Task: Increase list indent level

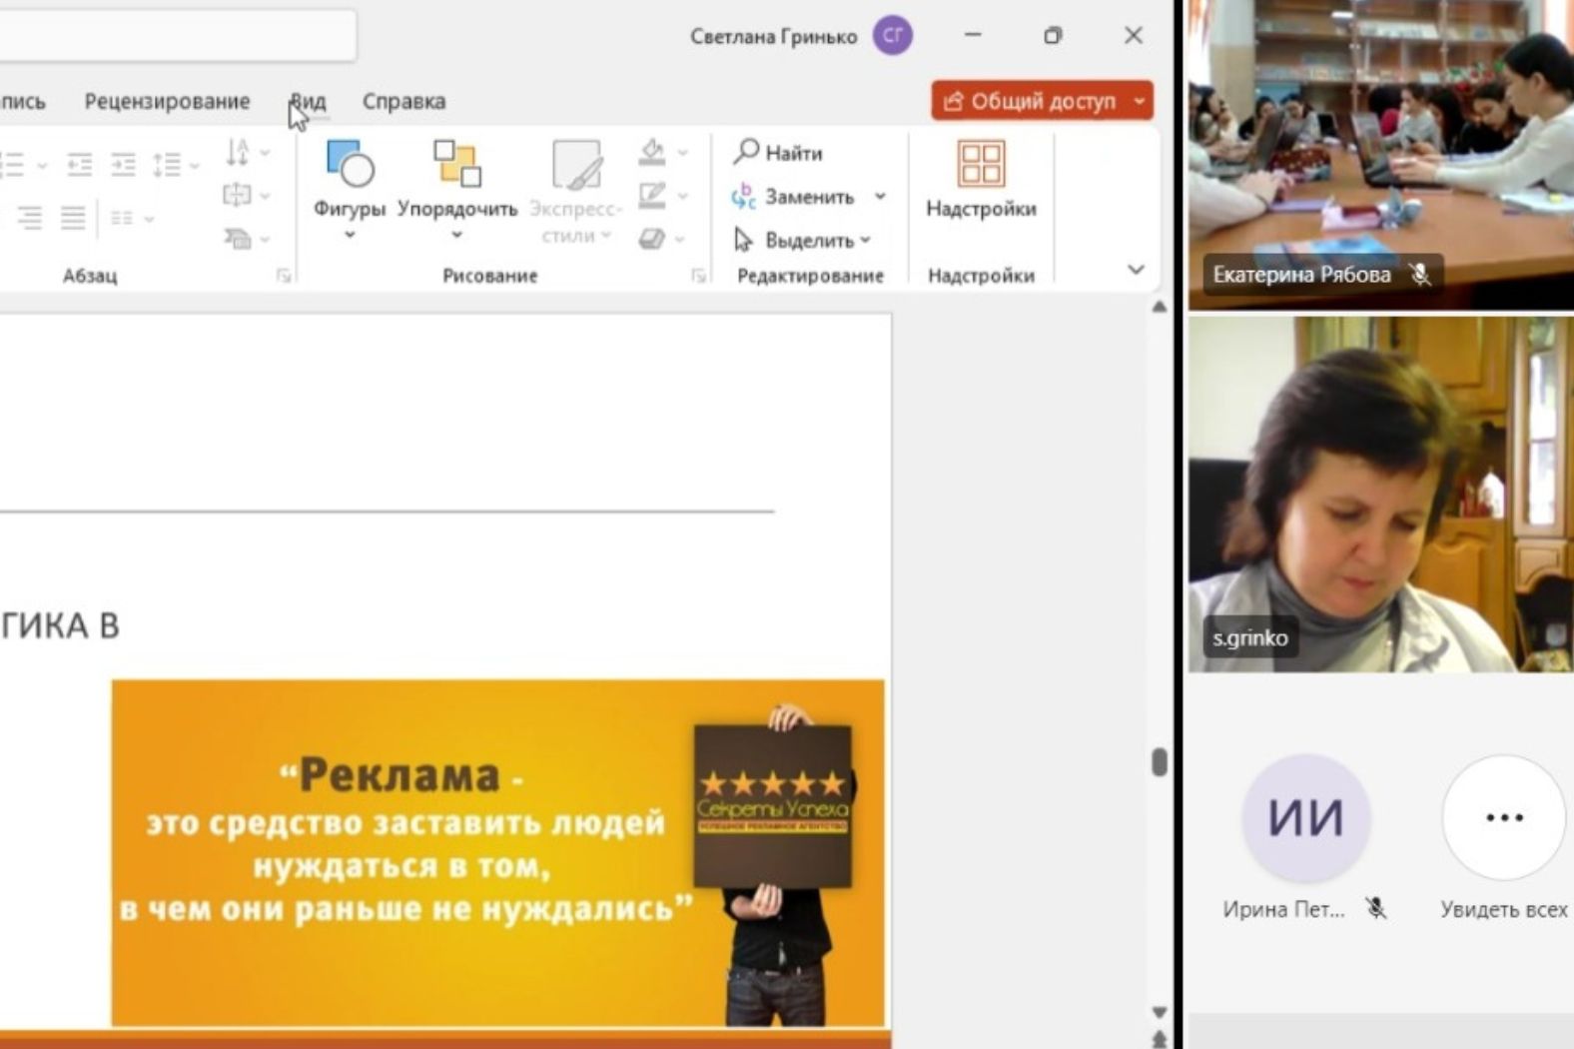Action: (x=123, y=164)
